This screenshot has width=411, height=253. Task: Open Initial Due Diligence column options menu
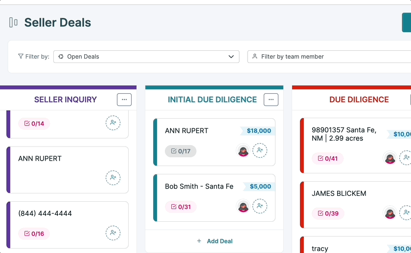[x=271, y=100]
